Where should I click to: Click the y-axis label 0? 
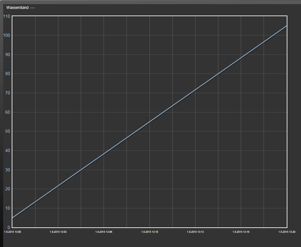click(9, 227)
